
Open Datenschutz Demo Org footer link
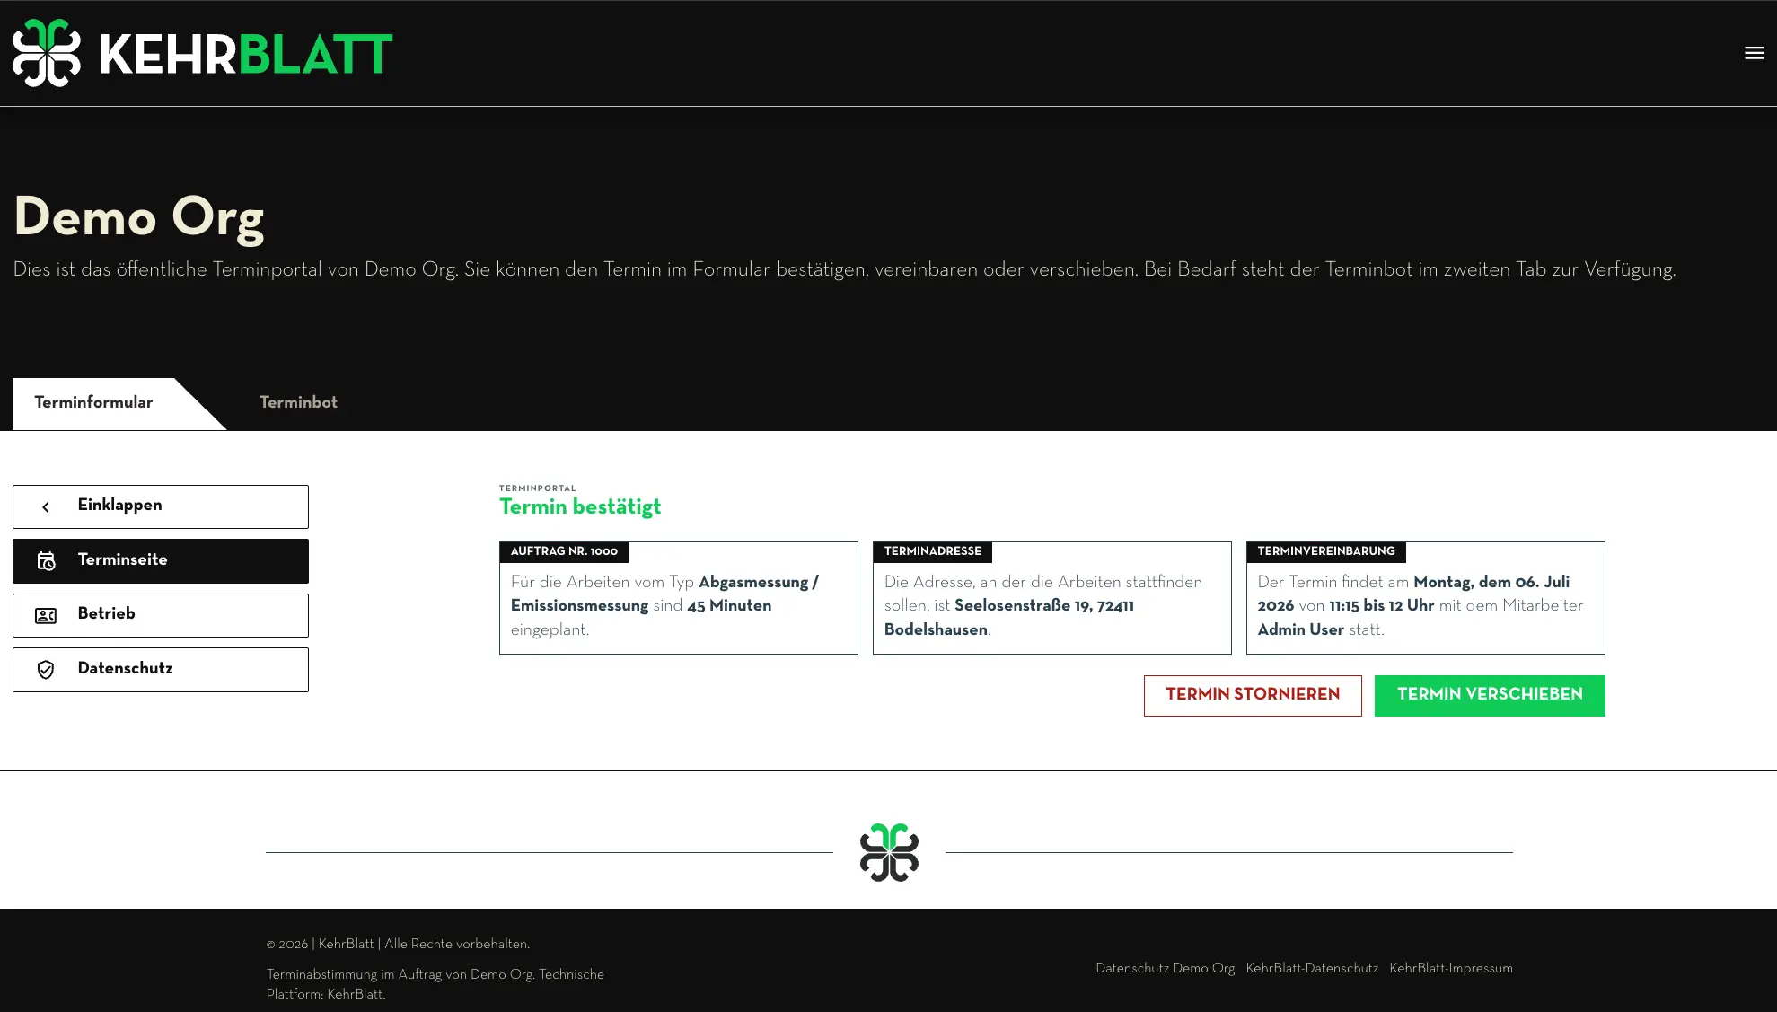1165,969
